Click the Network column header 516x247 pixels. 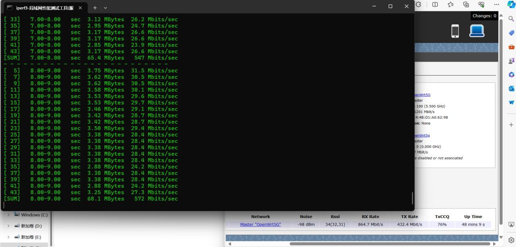click(x=260, y=216)
